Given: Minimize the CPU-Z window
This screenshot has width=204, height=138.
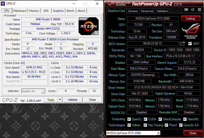Looking at the screenshot, I should [74, 4].
